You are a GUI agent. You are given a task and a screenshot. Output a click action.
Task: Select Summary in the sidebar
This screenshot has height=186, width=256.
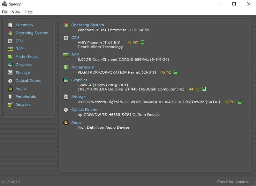pyautogui.click(x=24, y=25)
